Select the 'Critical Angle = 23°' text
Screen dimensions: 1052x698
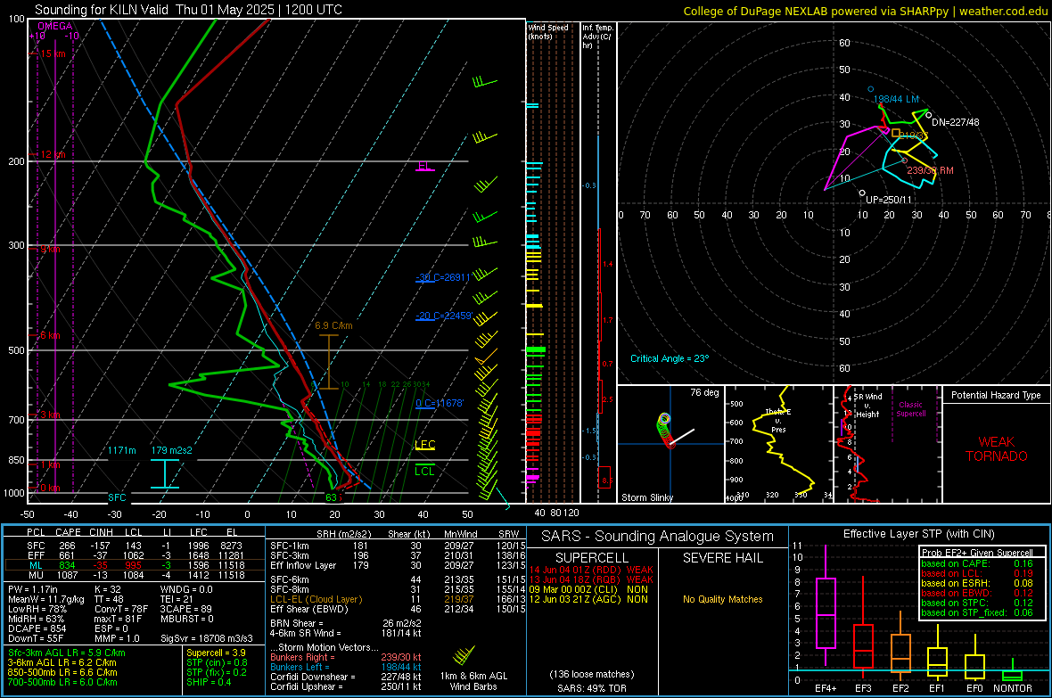tap(669, 358)
